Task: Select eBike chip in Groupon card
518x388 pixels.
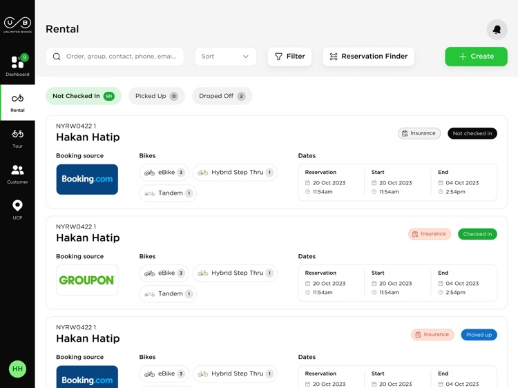Action: 164,273
